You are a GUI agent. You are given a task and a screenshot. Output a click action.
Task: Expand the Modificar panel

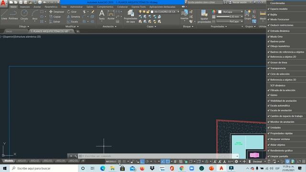coord(72,26)
